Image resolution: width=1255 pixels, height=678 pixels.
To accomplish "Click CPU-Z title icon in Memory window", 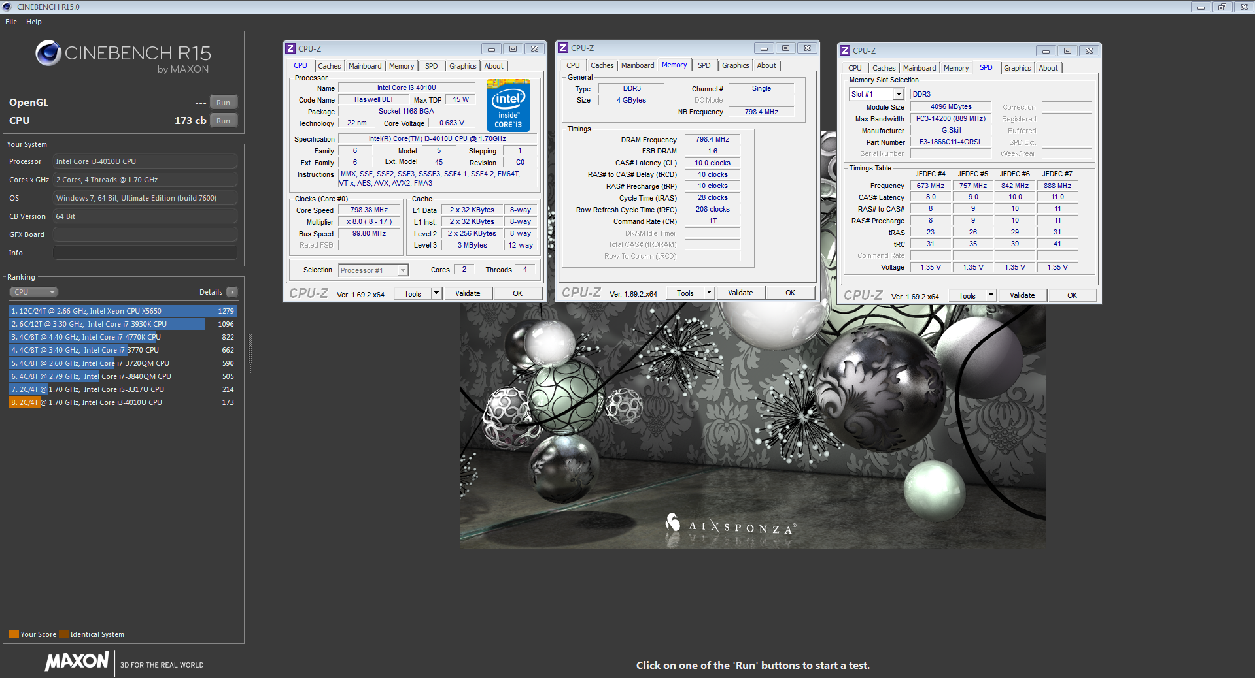I will coord(563,48).
